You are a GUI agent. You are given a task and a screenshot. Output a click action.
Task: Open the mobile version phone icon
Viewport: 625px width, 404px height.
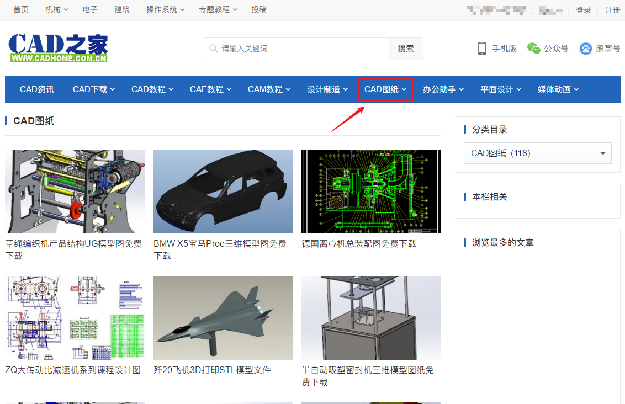[x=481, y=49]
